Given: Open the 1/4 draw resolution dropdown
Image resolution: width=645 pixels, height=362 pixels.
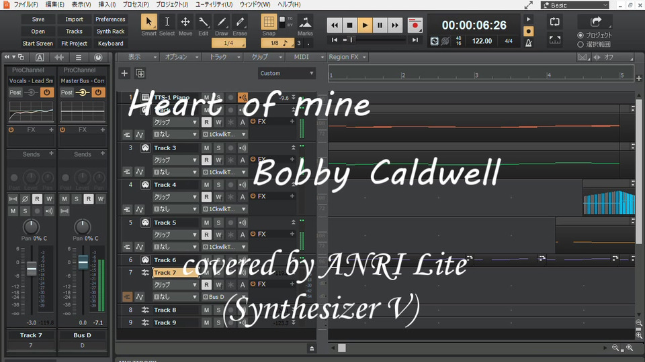Looking at the screenshot, I should click(x=228, y=43).
